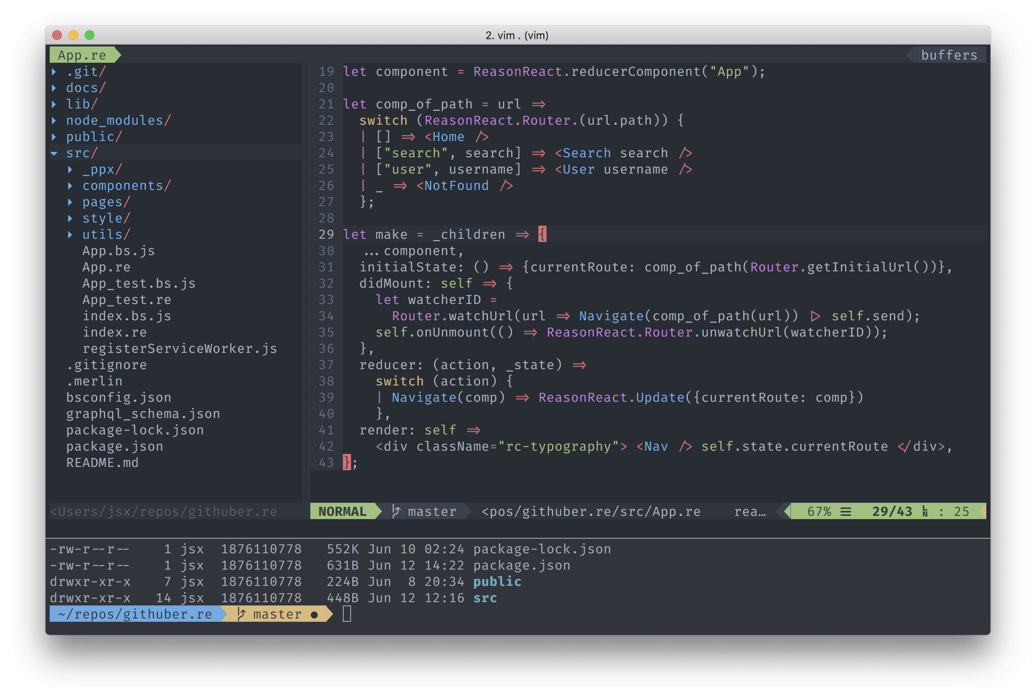Click the NORMAL mode indicator
Viewport: 1036px width, 700px height.
[342, 511]
